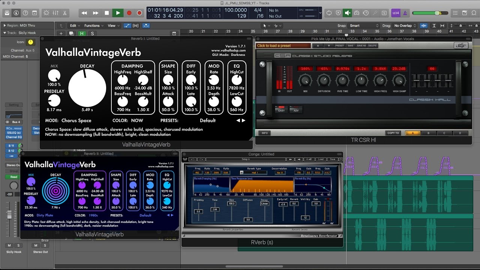Open the LCD display mode dropdown arrow
The image size is (480, 270).
click(x=320, y=13)
